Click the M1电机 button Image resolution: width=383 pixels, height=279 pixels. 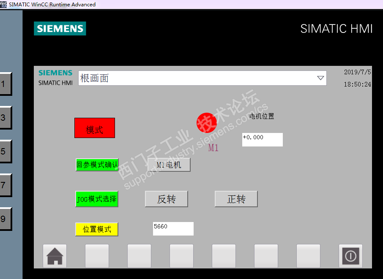(169, 165)
